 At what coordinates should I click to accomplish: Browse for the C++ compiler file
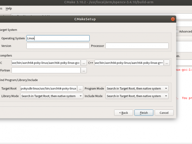(167, 63)
